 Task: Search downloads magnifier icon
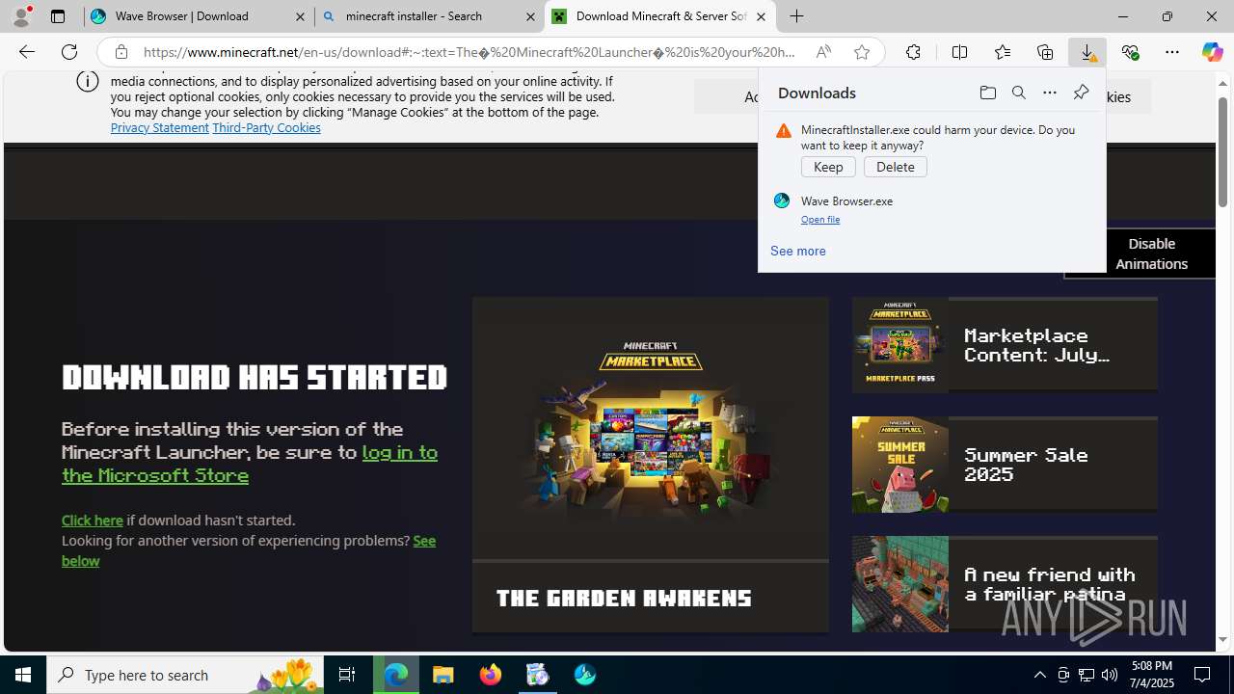(1018, 93)
